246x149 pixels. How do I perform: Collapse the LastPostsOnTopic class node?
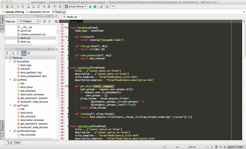pos(10,131)
